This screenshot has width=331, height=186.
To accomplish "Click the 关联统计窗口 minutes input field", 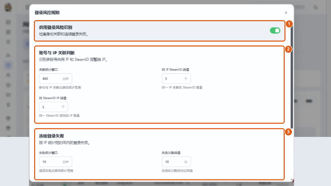I will [56, 79].
